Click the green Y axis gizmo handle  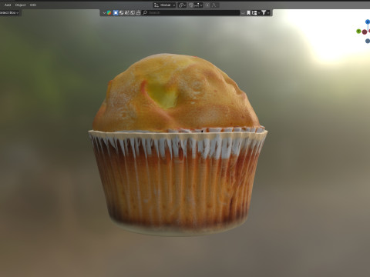(358, 32)
